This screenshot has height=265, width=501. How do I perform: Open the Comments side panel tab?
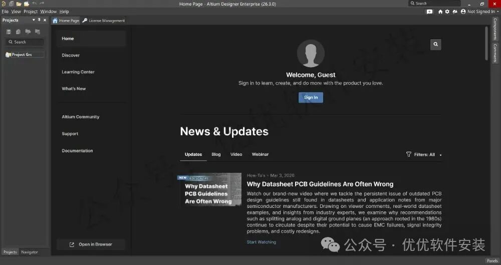click(495, 53)
